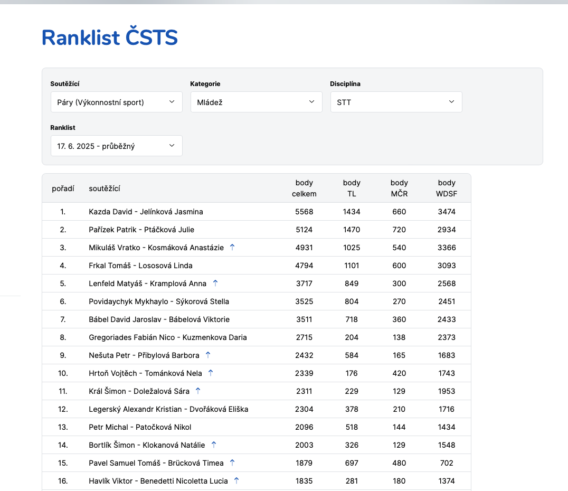Click WDSF points value 702

point(447,462)
